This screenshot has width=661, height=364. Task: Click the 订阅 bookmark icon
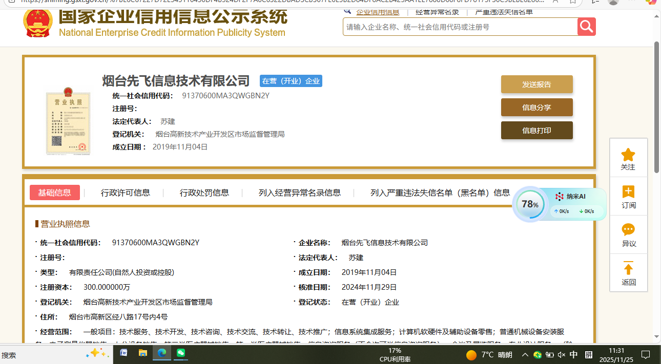click(628, 192)
